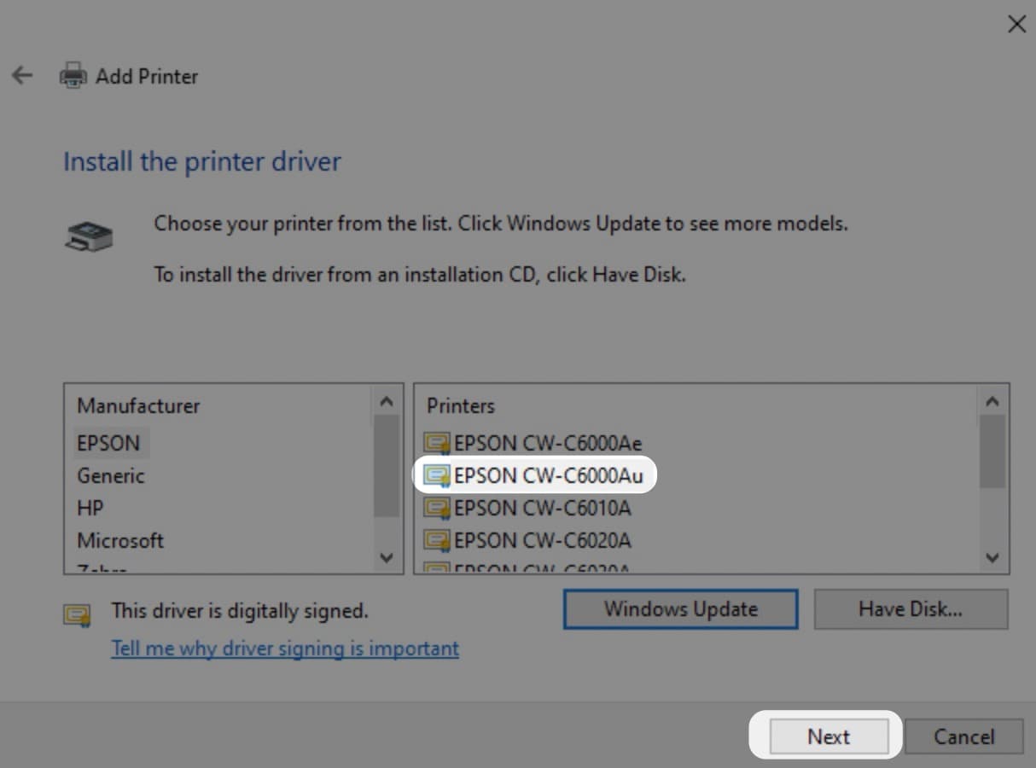Select Generic in Manufacturer list
This screenshot has width=1036, height=768.
coord(111,475)
